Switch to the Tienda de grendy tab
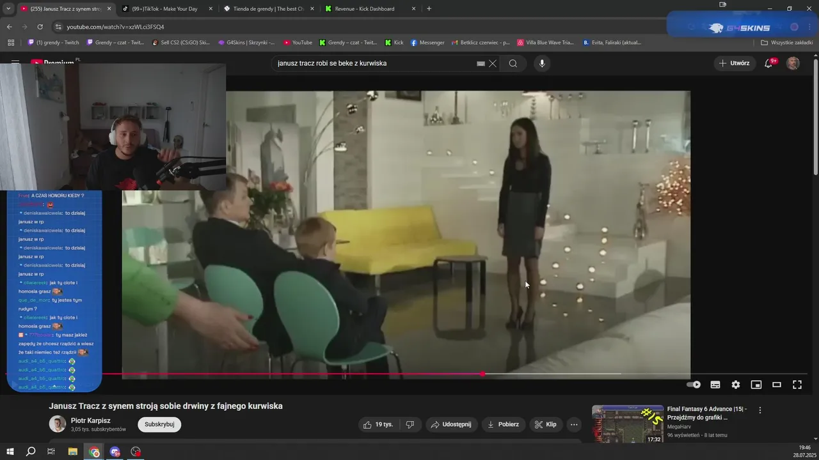The image size is (819, 460). (269, 9)
